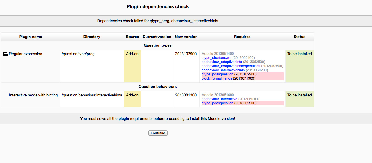The image size is (372, 163).
Task: Open the block_formal_langs link
Action: (217, 78)
